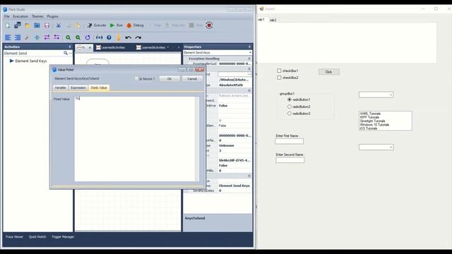Click the Execute running-man button
The height and width of the screenshot is (254, 452).
tap(97, 25)
